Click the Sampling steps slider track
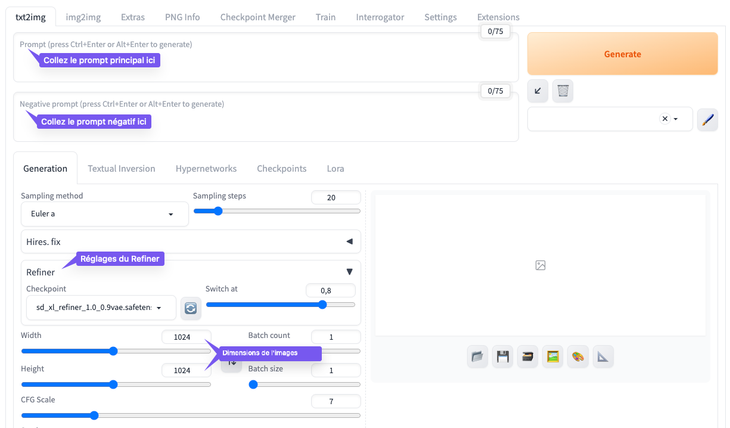 pos(277,211)
